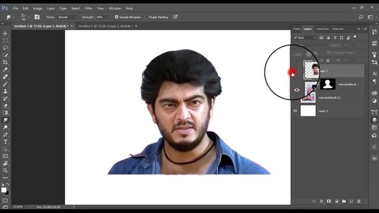Open the search icon in options bar

[x=361, y=17]
